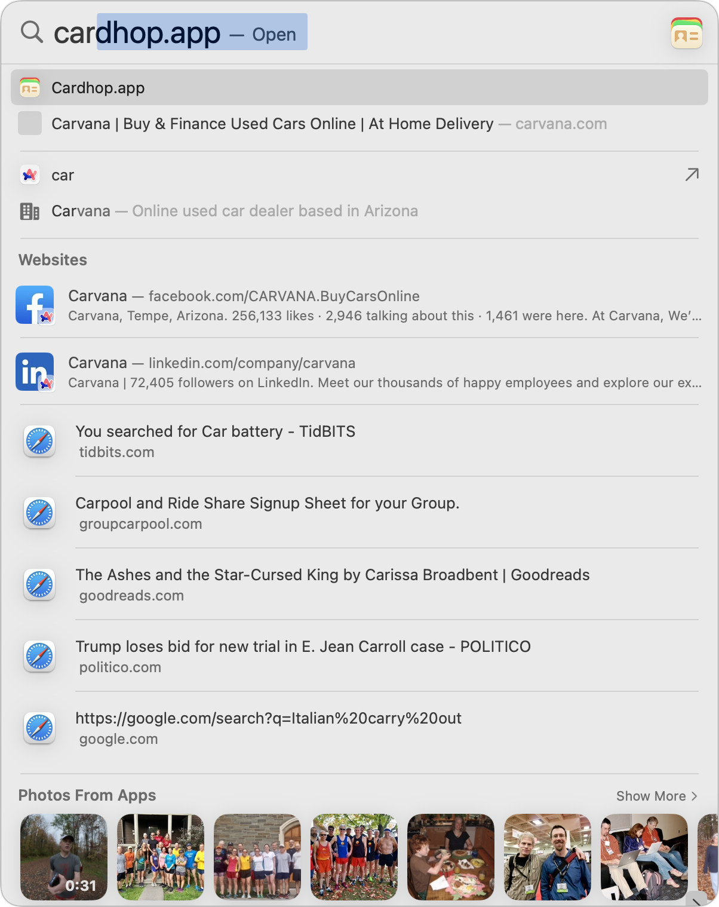The width and height of the screenshot is (719, 907).
Task: Click the Safari icon beside the POLITICO result
Action: coord(39,656)
